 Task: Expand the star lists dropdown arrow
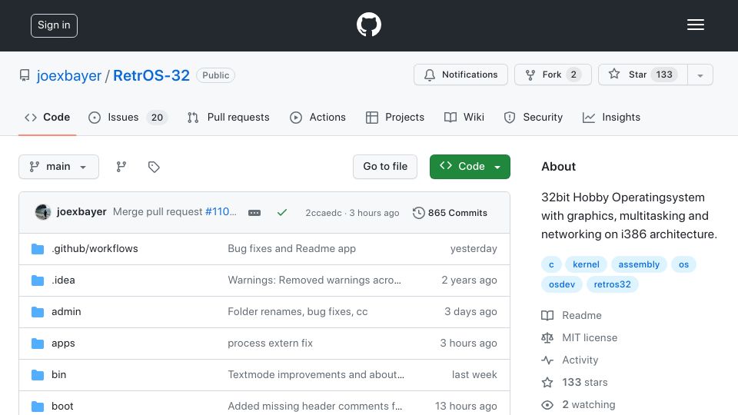(700, 75)
